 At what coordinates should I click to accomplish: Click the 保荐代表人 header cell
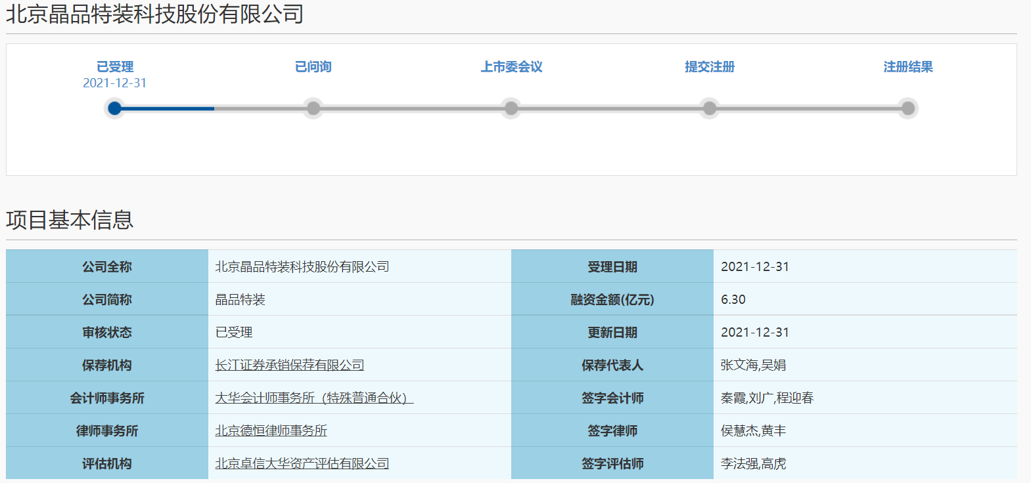(612, 365)
